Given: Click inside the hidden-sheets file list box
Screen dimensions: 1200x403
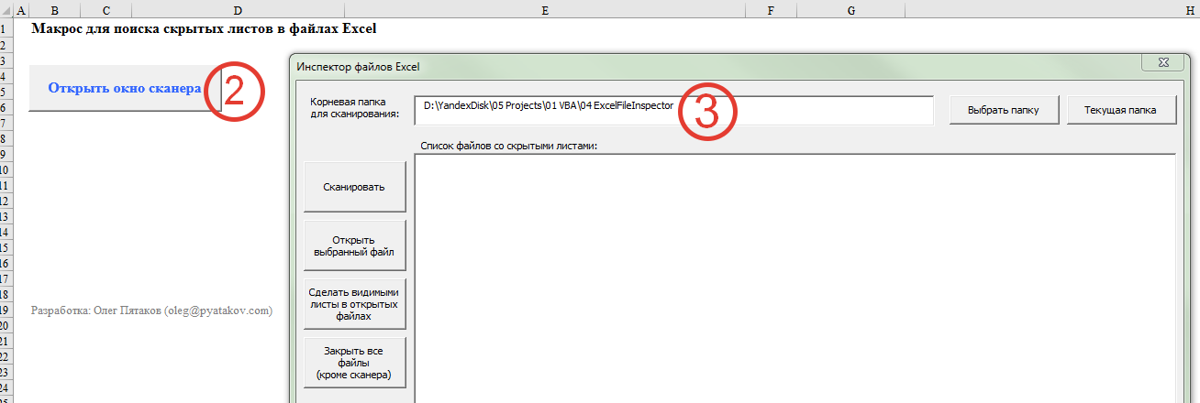Looking at the screenshot, I should click(x=794, y=275).
